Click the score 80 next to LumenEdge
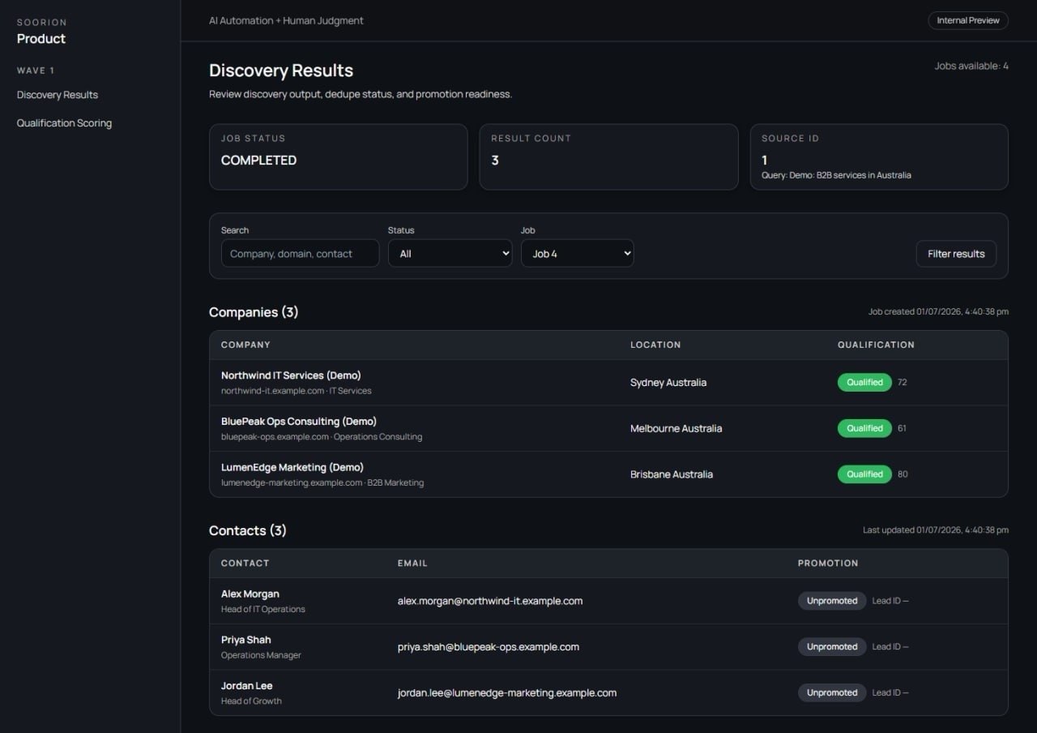The image size is (1037, 733). click(x=903, y=474)
